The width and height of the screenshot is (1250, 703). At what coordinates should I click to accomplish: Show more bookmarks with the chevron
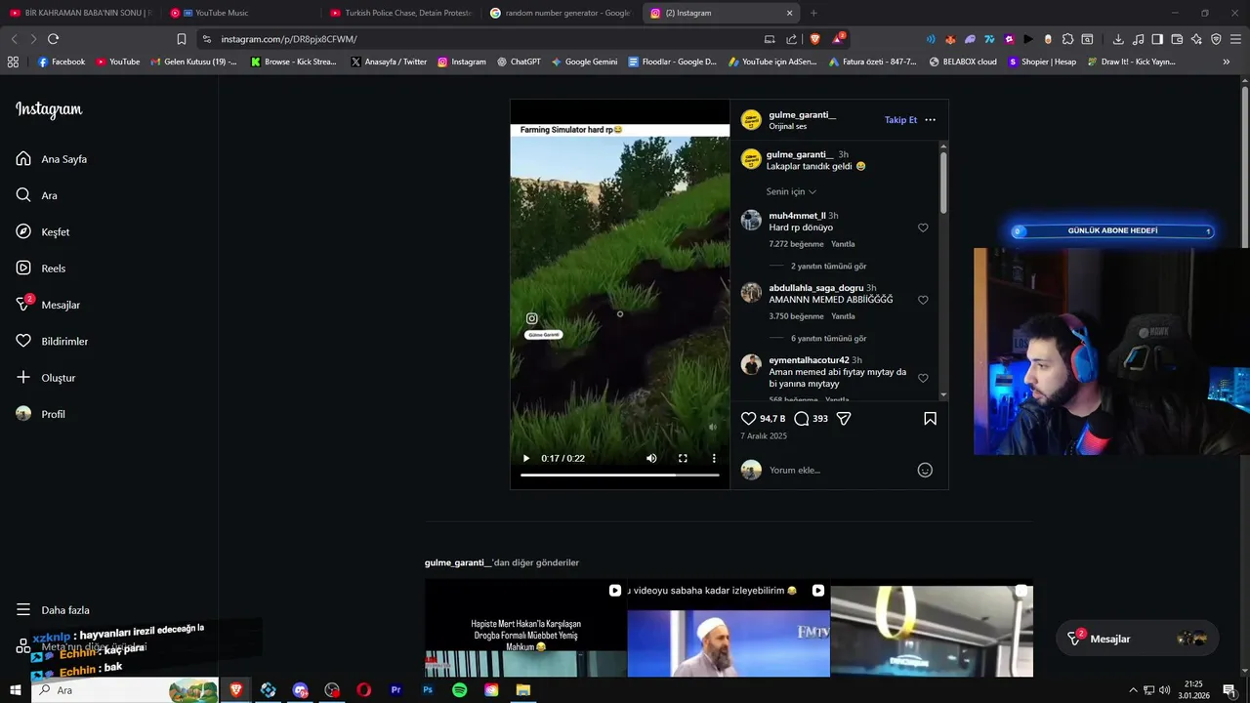pyautogui.click(x=1227, y=62)
